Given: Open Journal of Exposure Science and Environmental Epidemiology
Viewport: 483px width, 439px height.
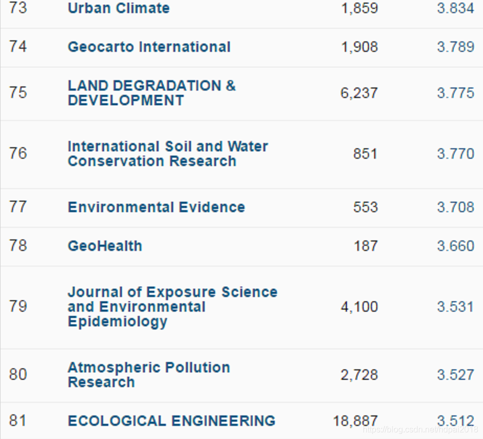Looking at the screenshot, I should [173, 307].
